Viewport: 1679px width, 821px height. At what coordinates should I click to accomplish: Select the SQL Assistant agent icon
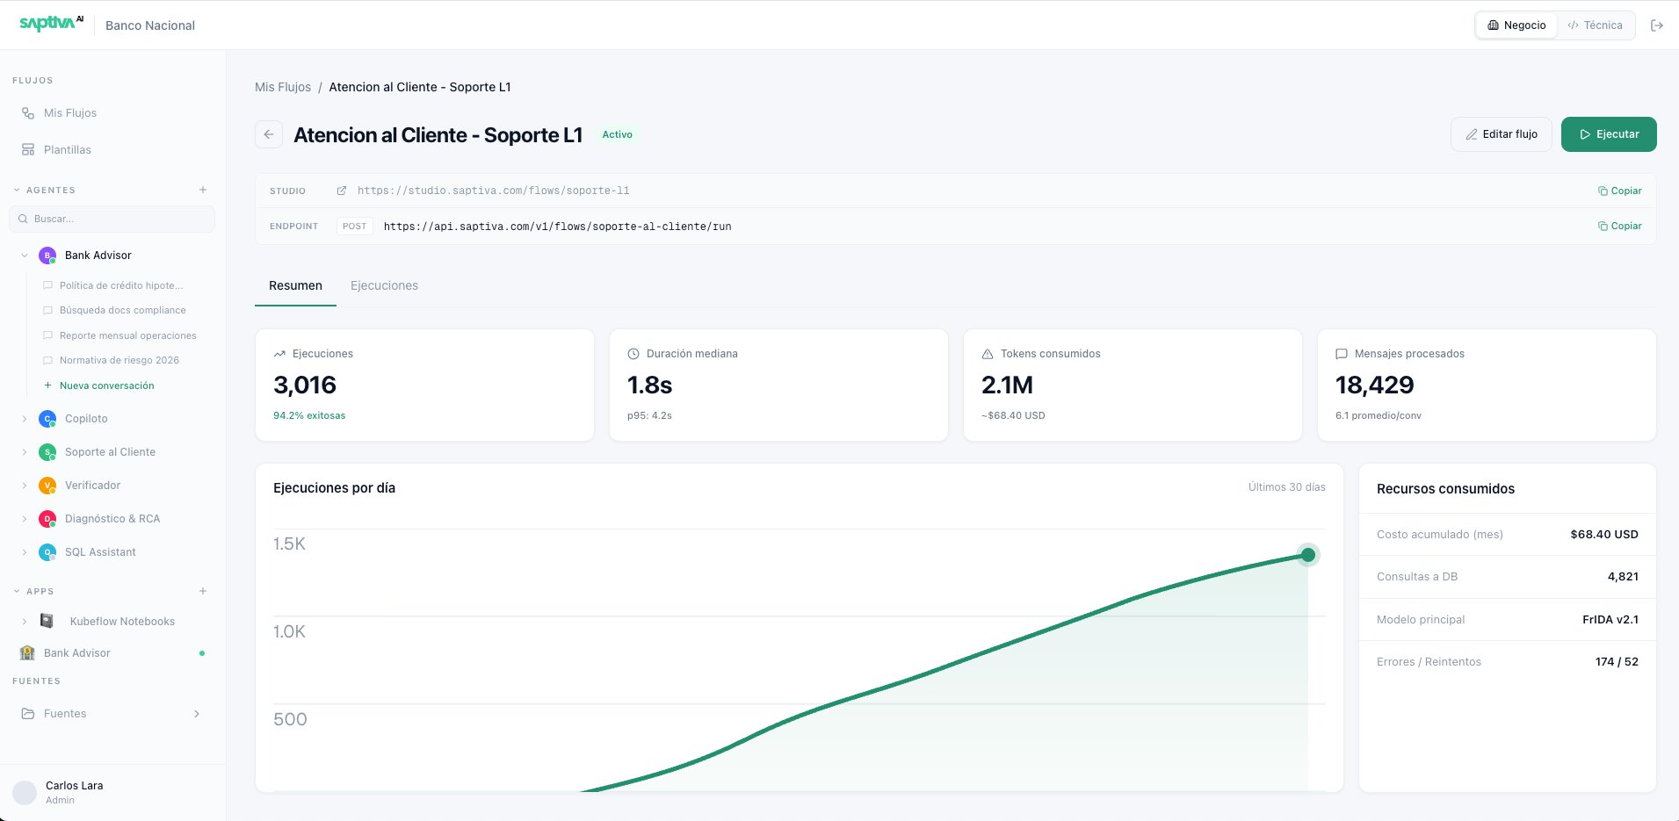47,551
